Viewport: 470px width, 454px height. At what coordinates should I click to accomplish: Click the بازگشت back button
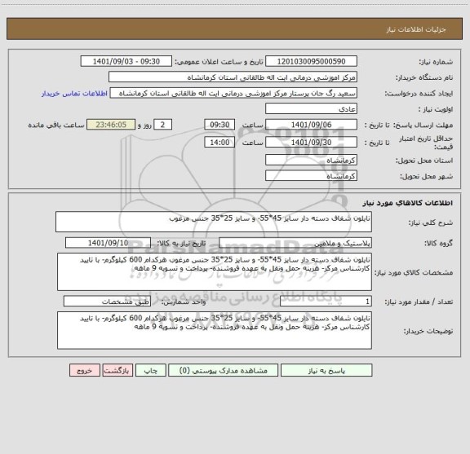coord(117,370)
